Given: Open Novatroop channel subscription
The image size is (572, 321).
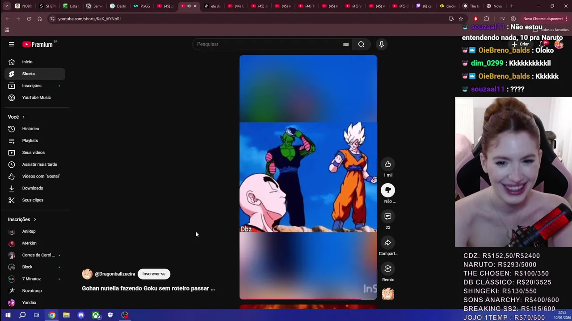Looking at the screenshot, I should click(35, 291).
